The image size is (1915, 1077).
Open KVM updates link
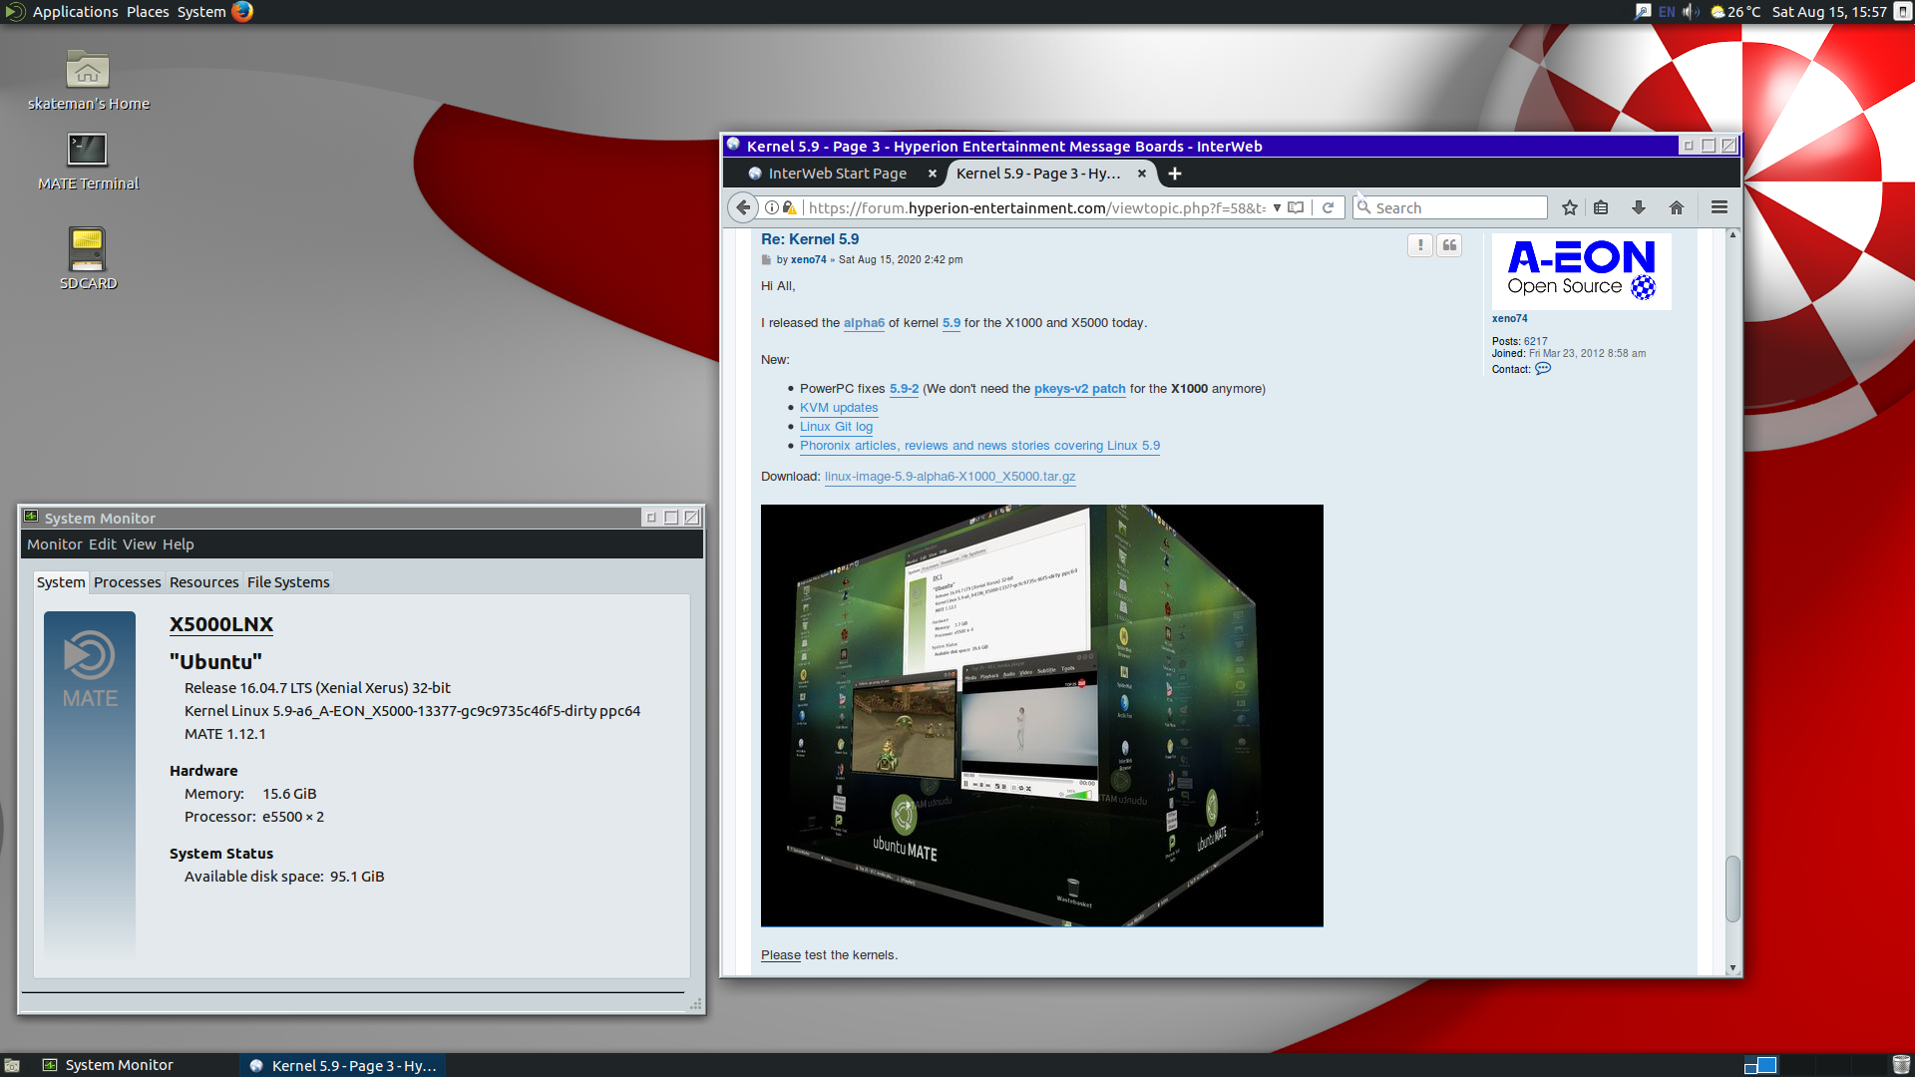tap(839, 408)
